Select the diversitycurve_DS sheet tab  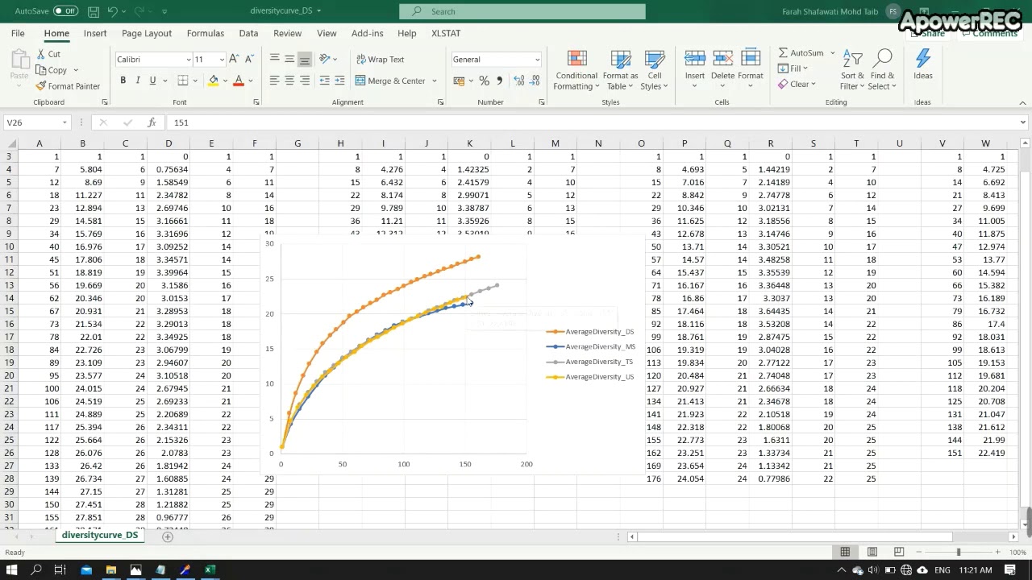[x=100, y=536]
